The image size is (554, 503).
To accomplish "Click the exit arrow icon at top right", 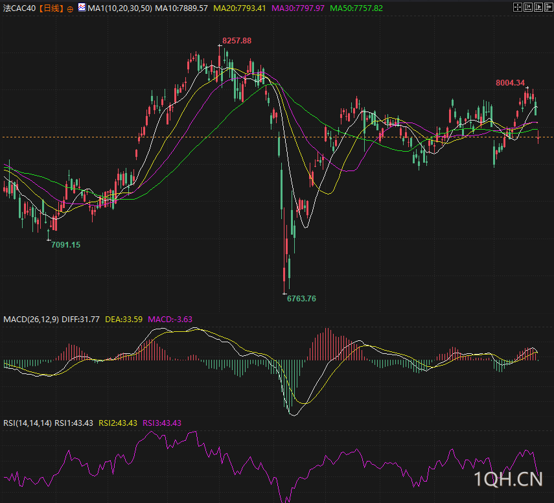I will (x=549, y=7).
